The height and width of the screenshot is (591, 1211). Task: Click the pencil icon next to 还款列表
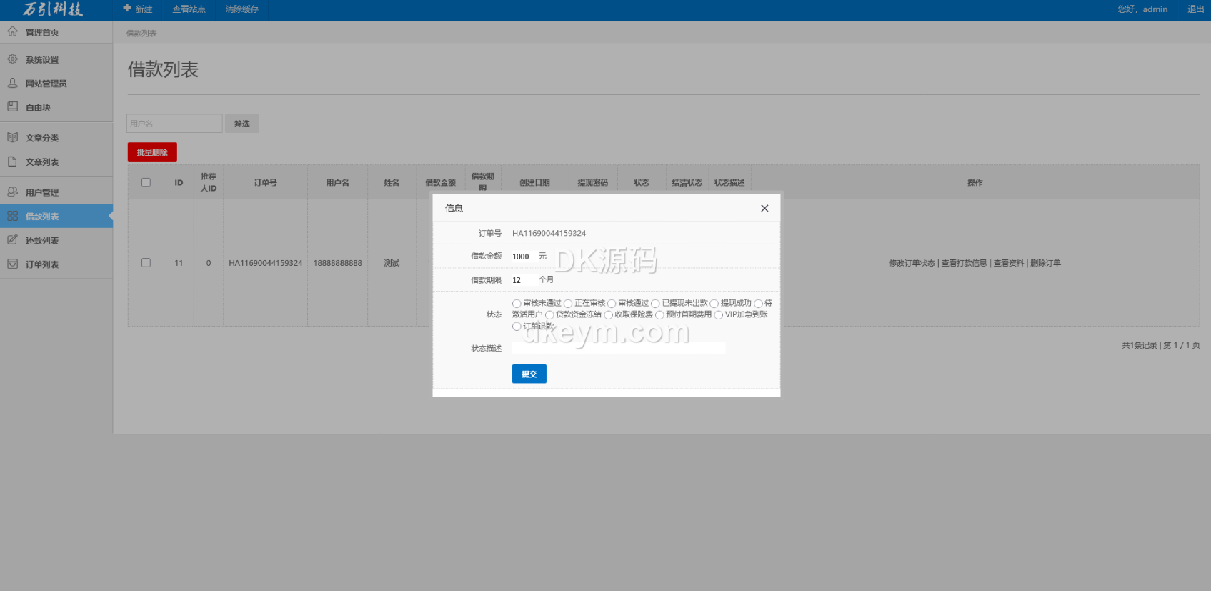(13, 240)
